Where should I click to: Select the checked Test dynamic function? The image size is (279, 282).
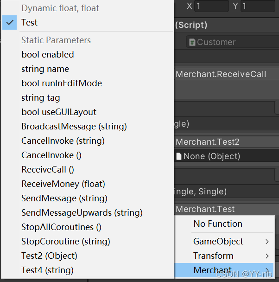30,22
